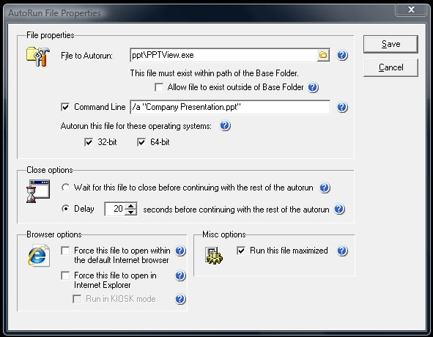This screenshot has height=337, width=433.
Task: Show help for Run this file maximized
Action: tap(342, 251)
